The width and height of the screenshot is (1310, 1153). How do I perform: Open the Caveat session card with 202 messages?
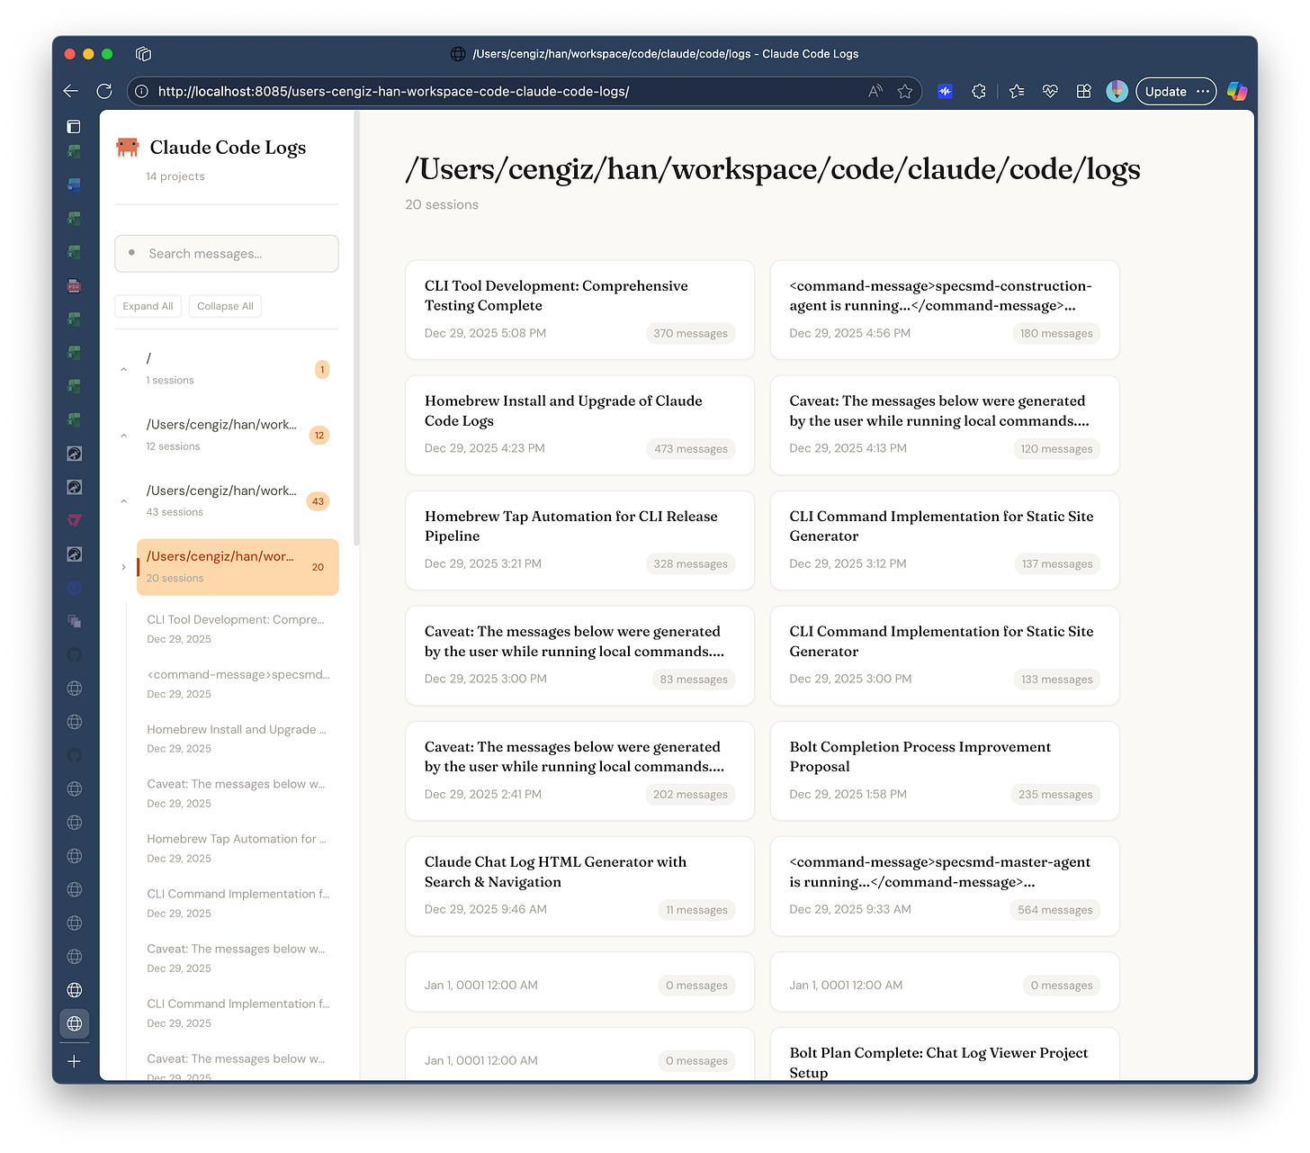pos(579,770)
